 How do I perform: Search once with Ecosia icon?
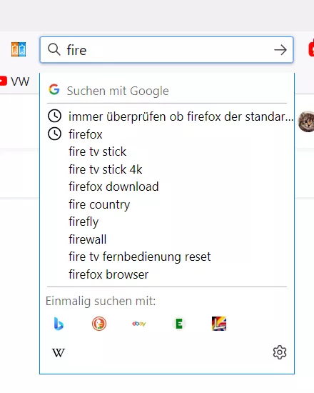coord(179,324)
